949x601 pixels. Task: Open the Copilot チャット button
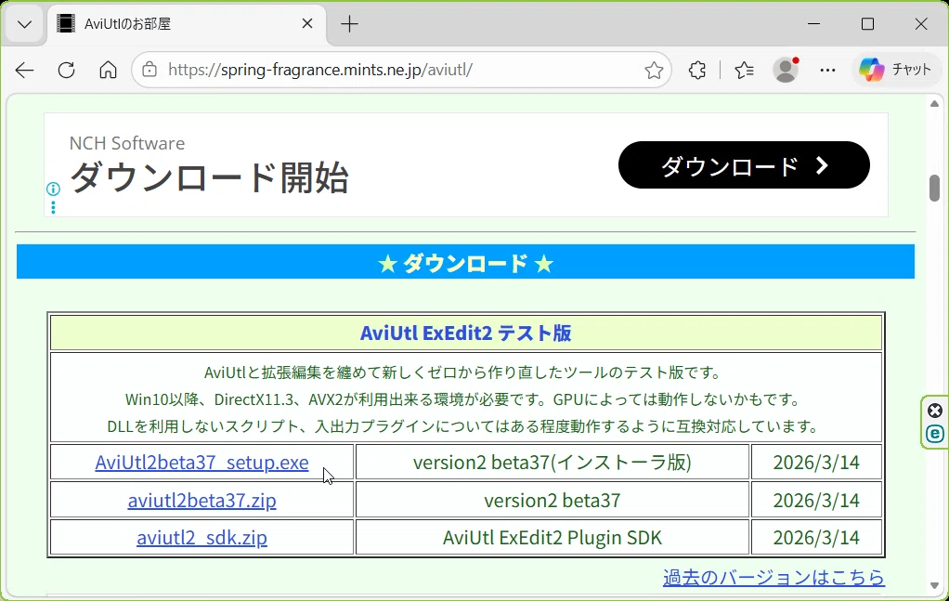click(x=896, y=70)
